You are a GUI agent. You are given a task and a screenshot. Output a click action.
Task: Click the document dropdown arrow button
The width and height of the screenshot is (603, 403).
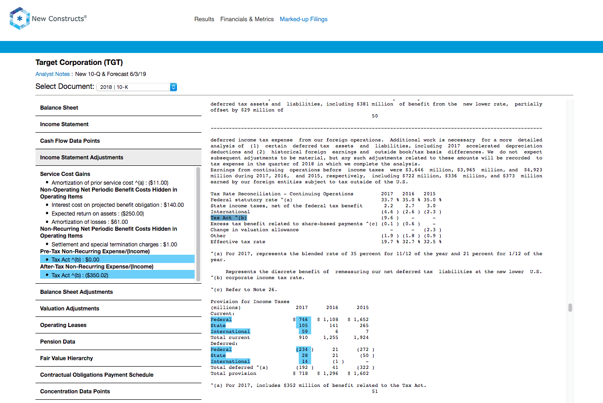click(173, 87)
